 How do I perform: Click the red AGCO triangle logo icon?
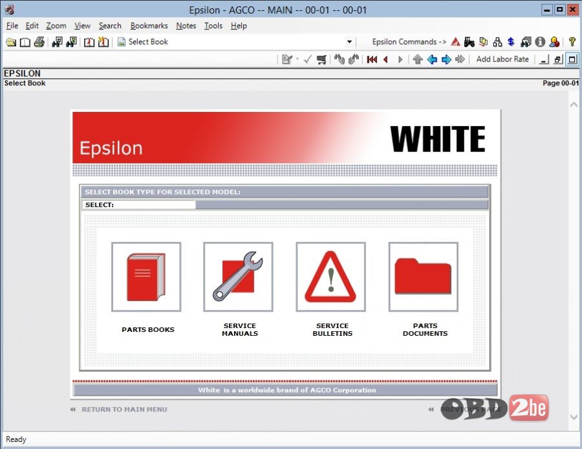[455, 42]
